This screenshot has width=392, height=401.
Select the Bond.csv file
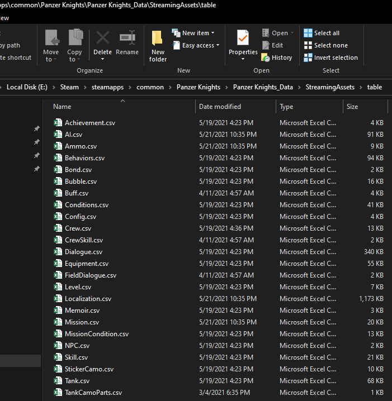[78, 170]
